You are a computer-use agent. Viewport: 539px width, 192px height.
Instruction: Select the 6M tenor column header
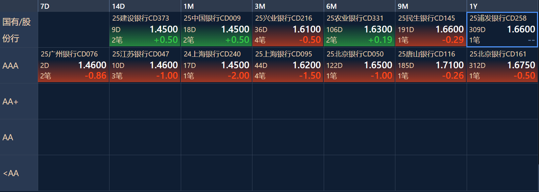tap(359, 6)
